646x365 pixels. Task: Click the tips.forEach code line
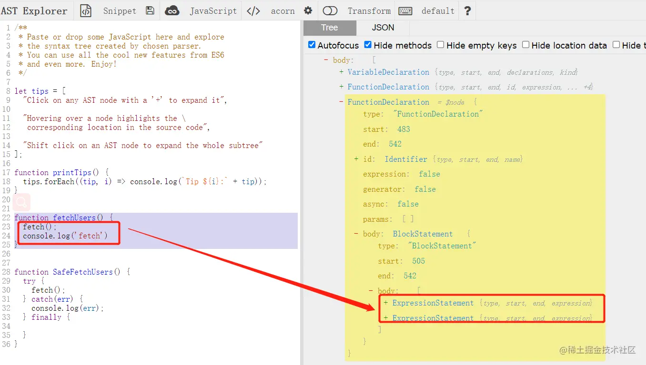point(145,181)
